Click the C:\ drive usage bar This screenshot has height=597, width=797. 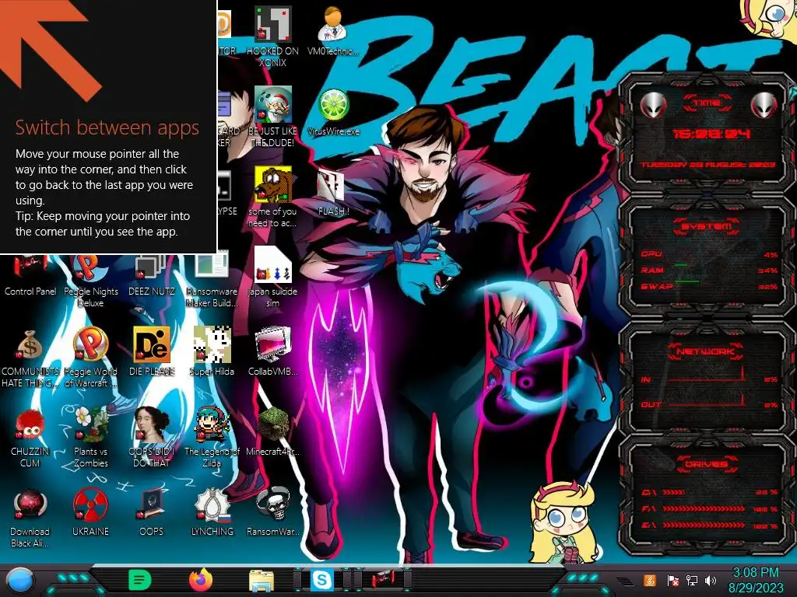point(673,492)
